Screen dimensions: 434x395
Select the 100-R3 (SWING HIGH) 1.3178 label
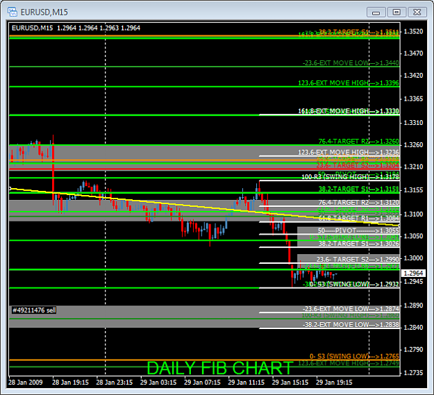point(350,177)
